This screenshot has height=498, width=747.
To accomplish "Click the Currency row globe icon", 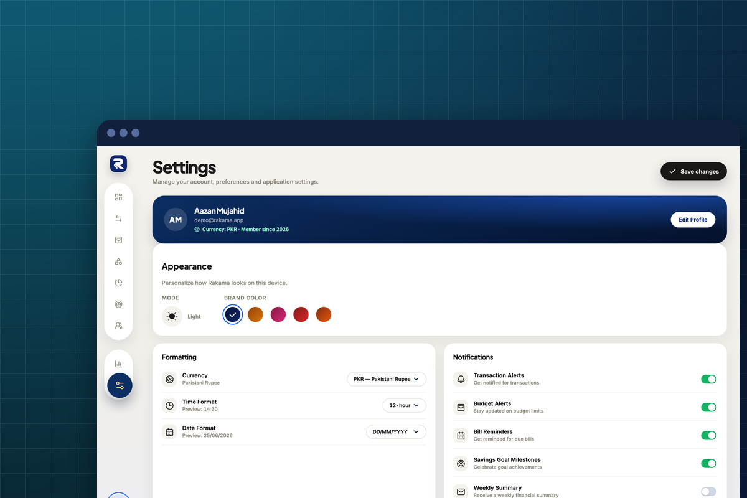I will pyautogui.click(x=169, y=379).
